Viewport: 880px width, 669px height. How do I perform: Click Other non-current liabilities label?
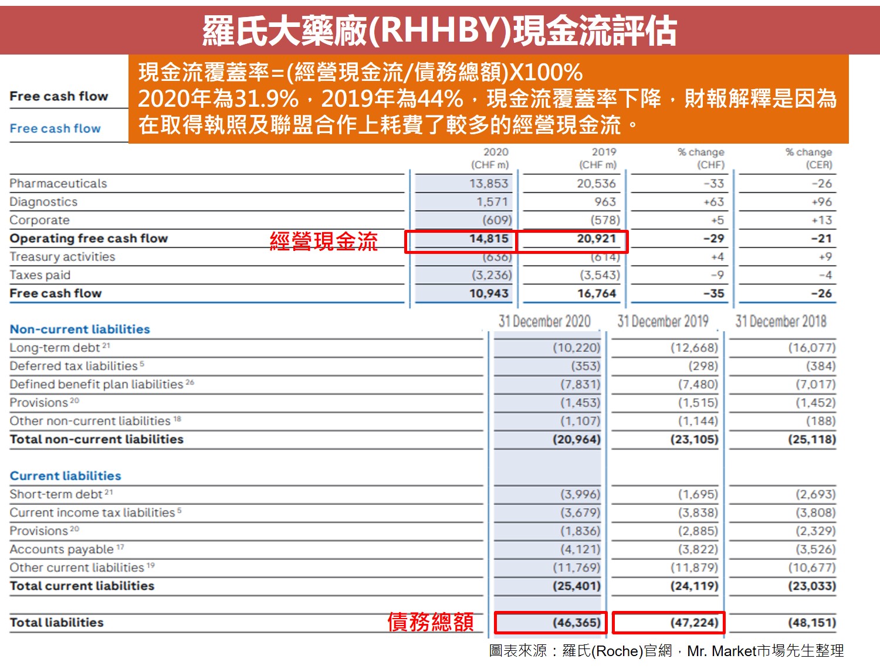pos(96,421)
